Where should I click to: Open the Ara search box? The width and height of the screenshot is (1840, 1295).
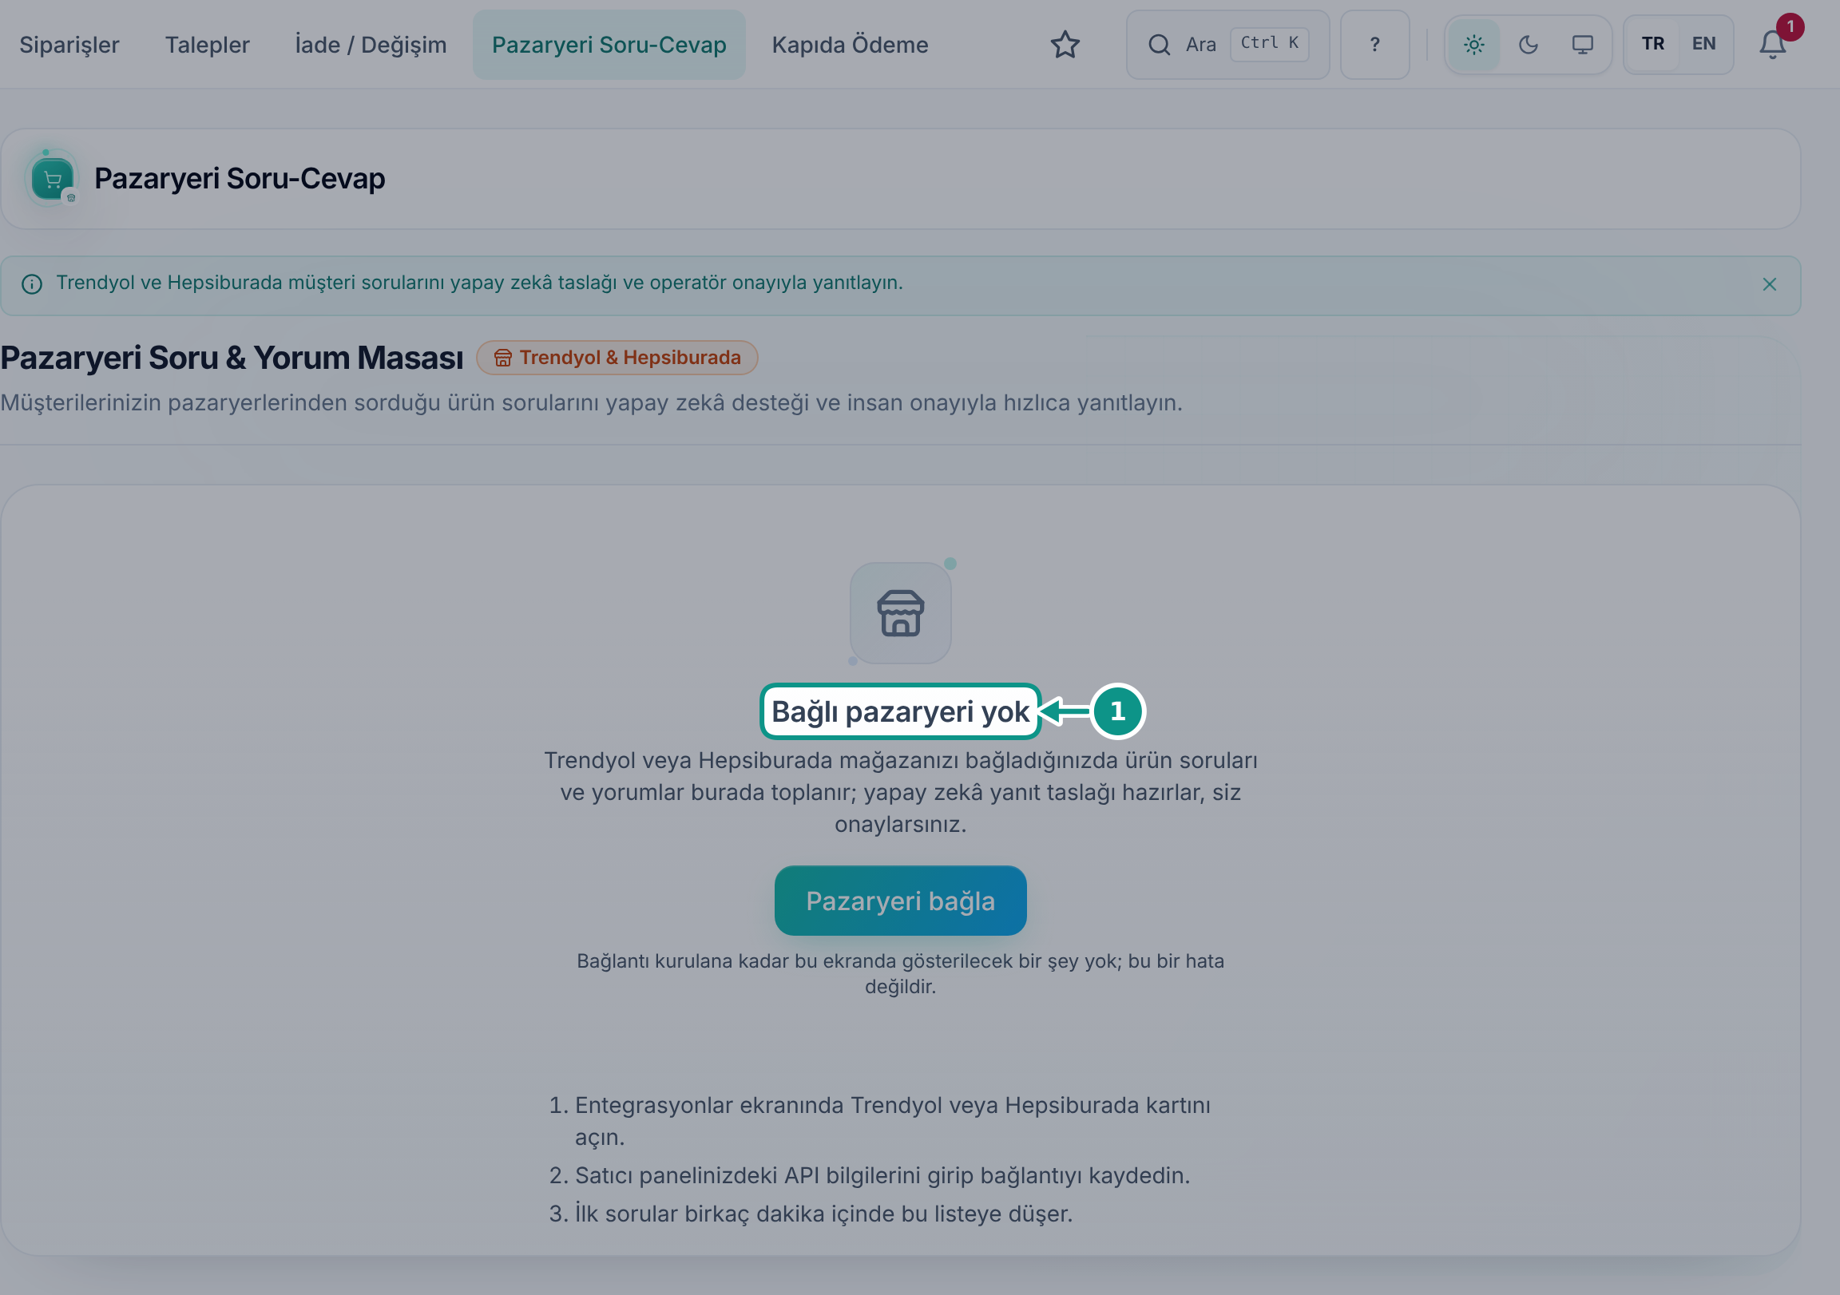click(x=1227, y=45)
